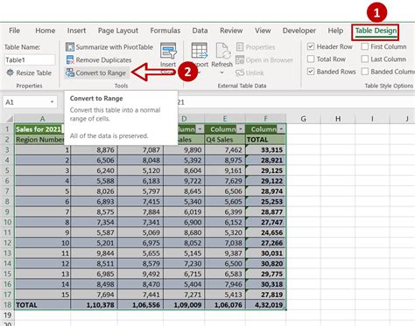Open filter dropdown on column D header

point(200,129)
